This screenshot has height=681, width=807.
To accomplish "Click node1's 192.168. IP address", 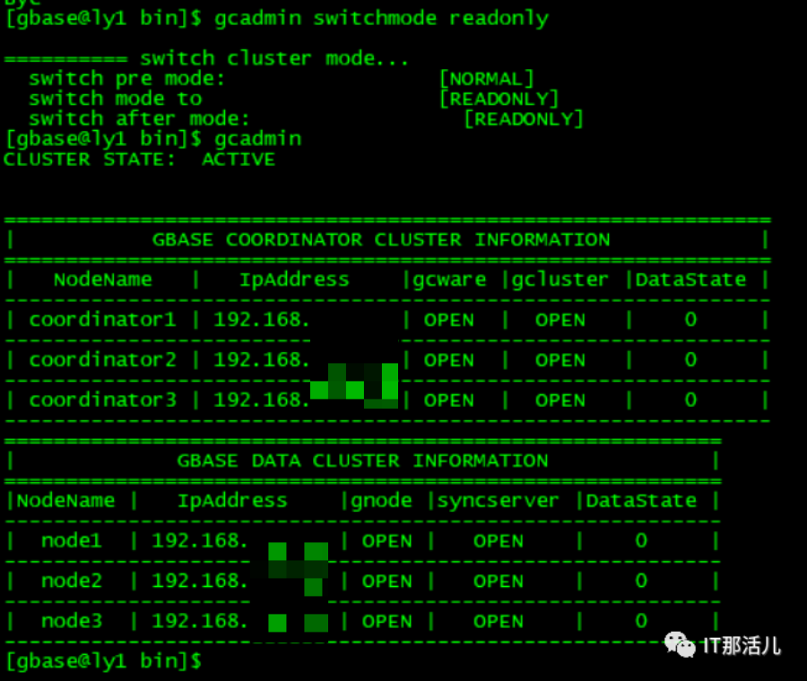I will 200,541.
